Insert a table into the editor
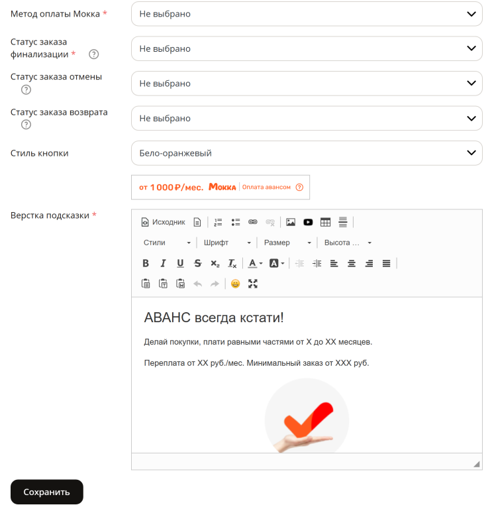This screenshot has width=490, height=515. point(325,222)
